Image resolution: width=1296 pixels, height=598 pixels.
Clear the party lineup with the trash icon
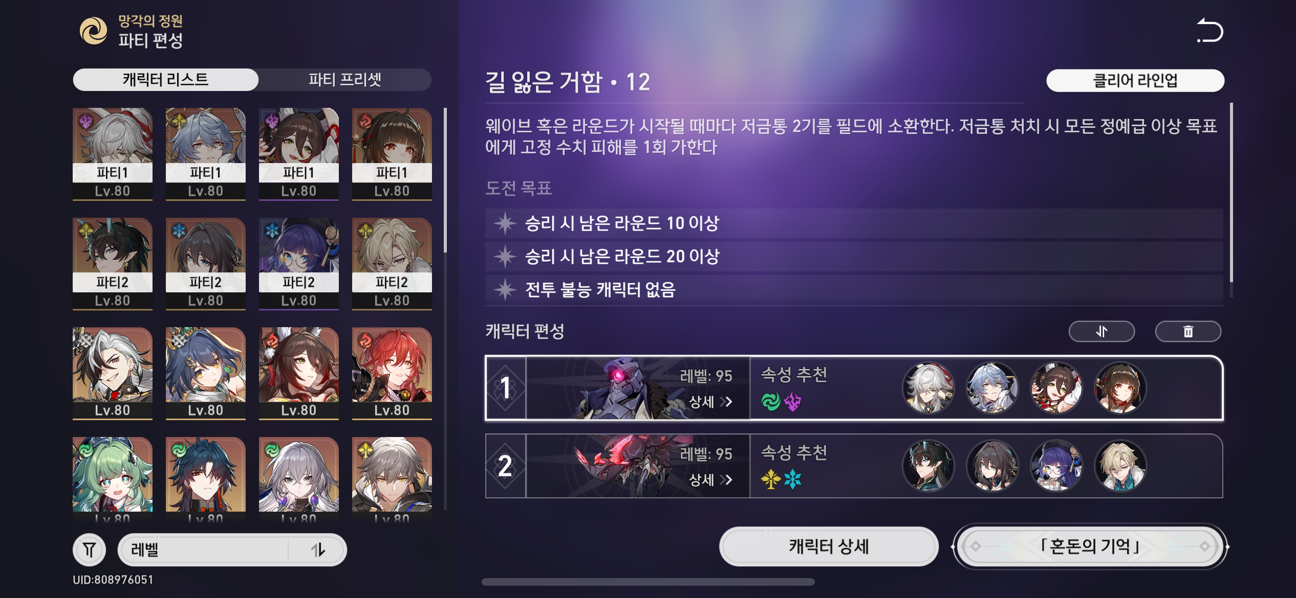click(1188, 332)
